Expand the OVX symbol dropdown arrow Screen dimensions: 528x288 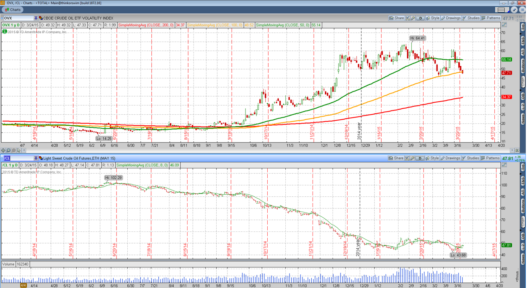point(36,18)
